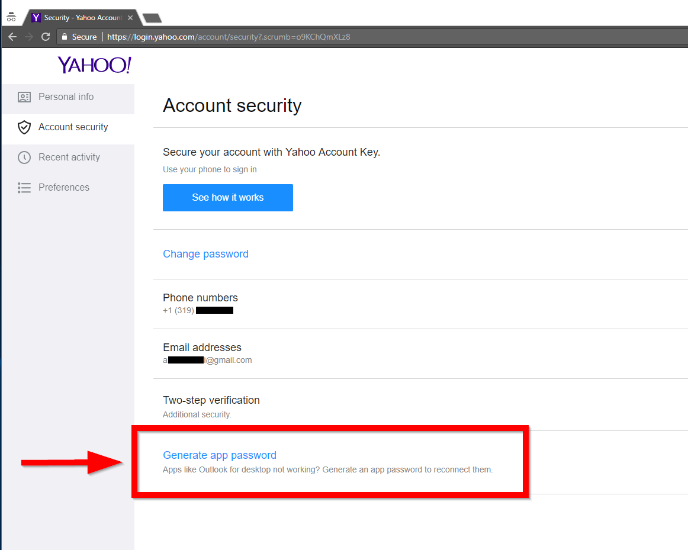Open Preferences in sidebar

pos(69,188)
